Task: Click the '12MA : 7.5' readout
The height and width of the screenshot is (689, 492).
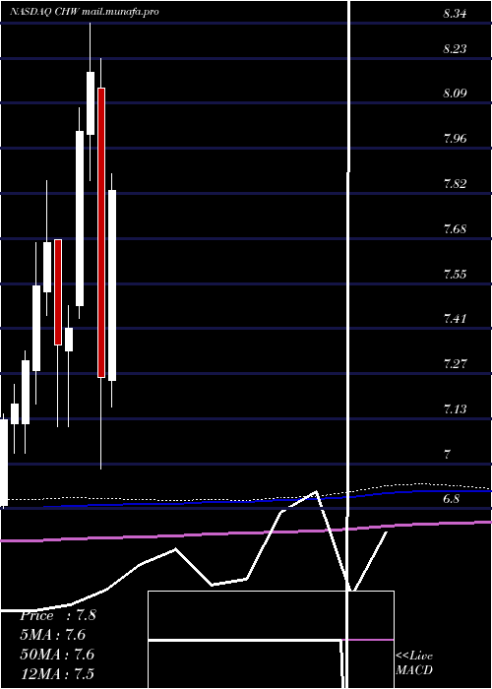Action: [57, 673]
